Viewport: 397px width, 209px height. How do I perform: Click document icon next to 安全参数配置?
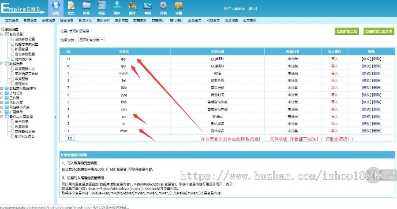point(12,54)
